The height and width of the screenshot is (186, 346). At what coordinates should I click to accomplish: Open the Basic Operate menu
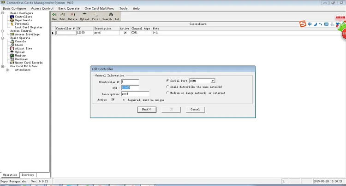coord(69,8)
